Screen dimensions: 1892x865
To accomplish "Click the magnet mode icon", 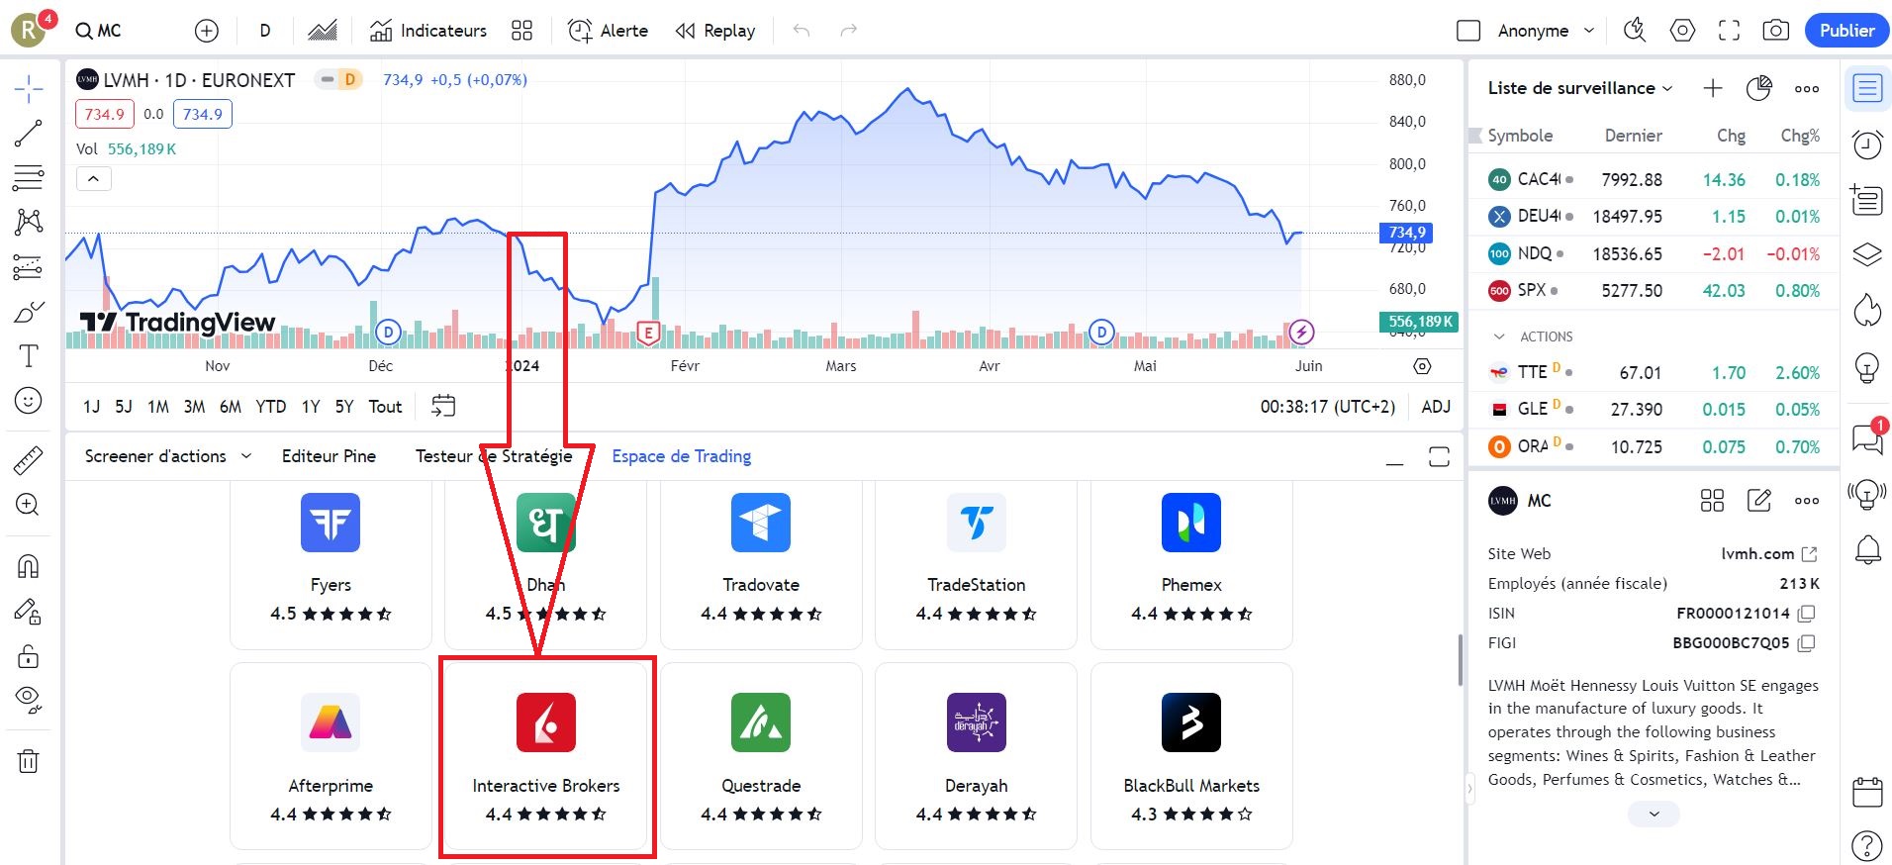I will pos(28,566).
